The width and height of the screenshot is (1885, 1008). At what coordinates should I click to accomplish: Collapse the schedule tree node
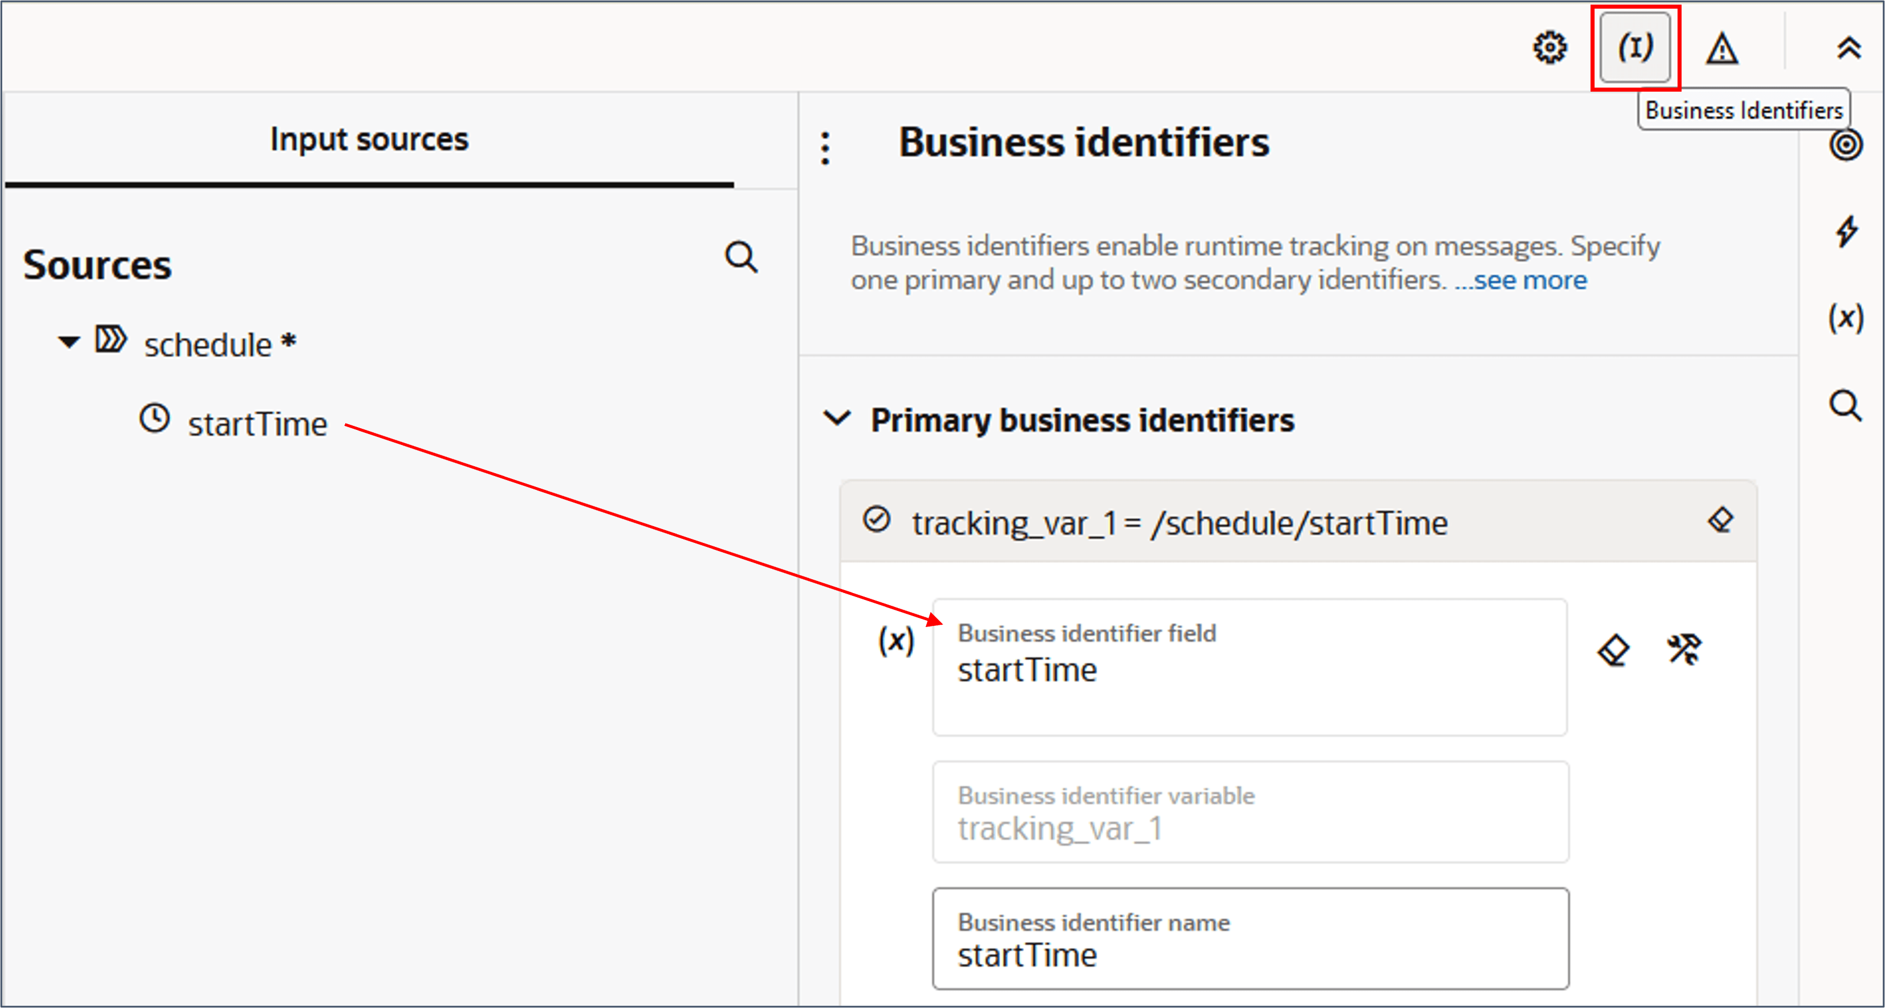coord(69,342)
